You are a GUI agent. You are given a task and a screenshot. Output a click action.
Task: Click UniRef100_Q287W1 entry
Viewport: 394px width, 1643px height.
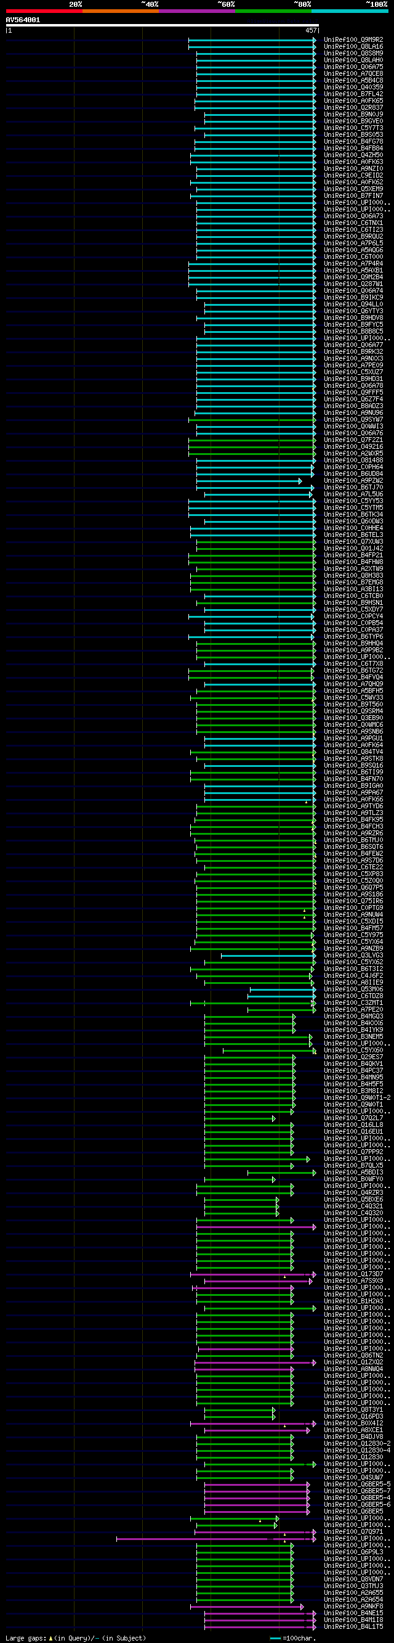[x=353, y=284]
